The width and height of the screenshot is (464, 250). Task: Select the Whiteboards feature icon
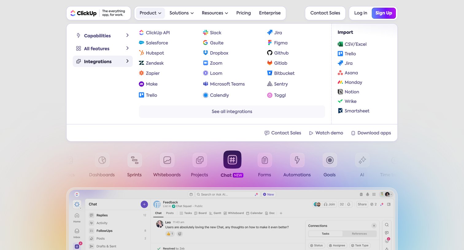tap(167, 160)
